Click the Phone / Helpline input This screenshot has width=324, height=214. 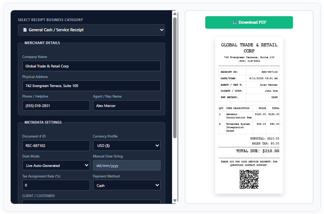click(56, 106)
